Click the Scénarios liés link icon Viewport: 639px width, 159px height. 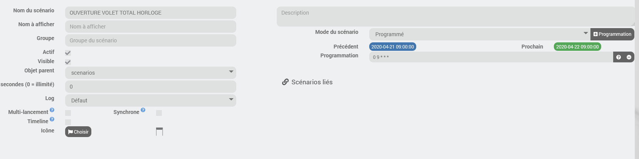[285, 82]
